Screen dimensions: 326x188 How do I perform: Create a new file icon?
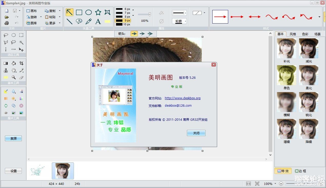click(7, 11)
